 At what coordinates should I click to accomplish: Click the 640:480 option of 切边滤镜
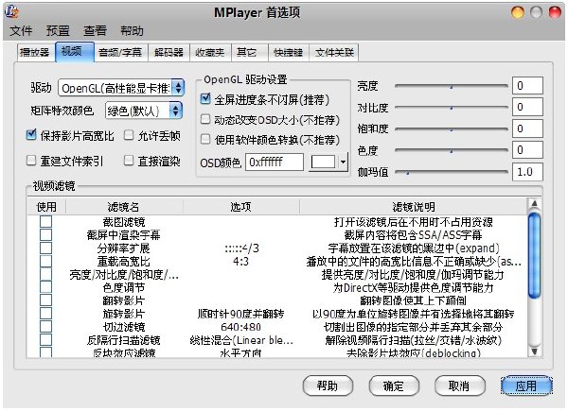(x=241, y=327)
